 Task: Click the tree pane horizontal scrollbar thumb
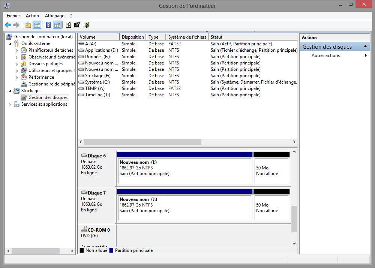click(x=35, y=251)
